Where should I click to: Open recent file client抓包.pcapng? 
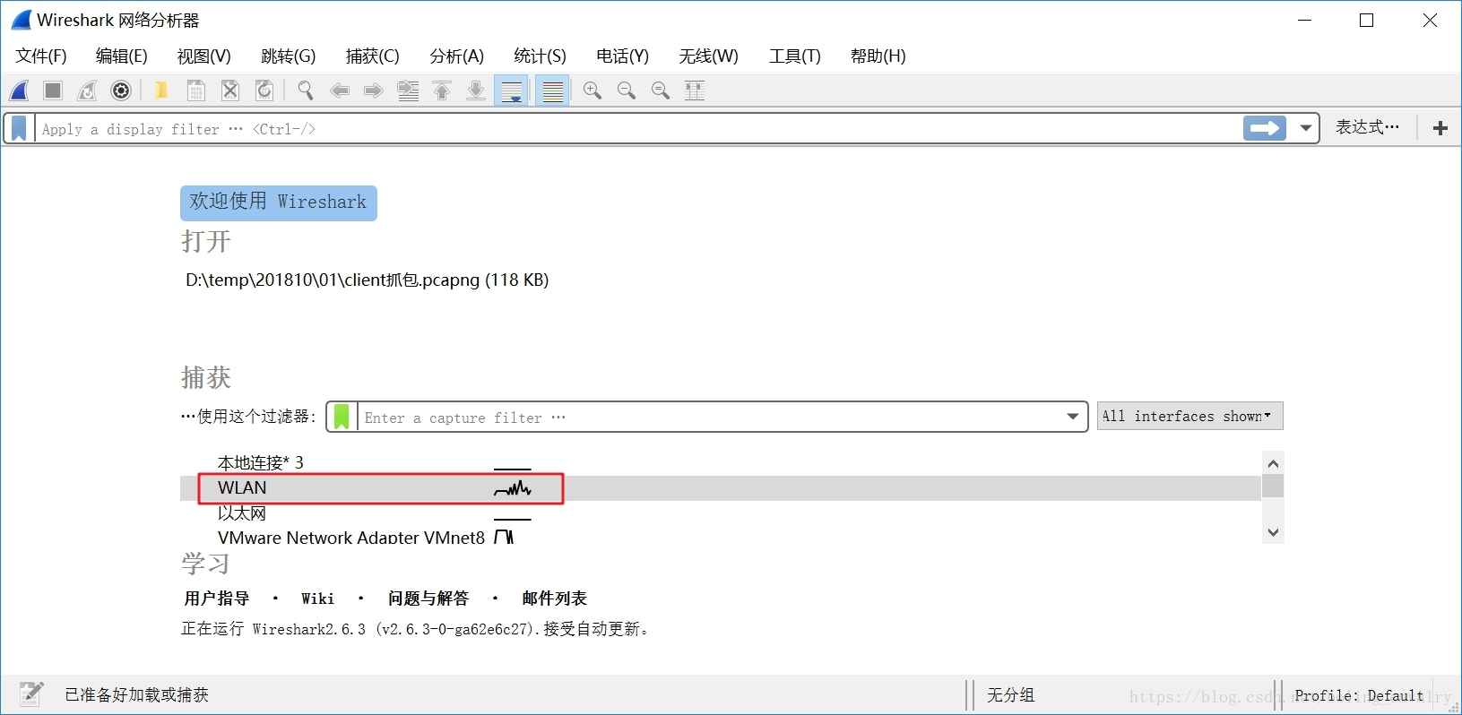coord(368,280)
